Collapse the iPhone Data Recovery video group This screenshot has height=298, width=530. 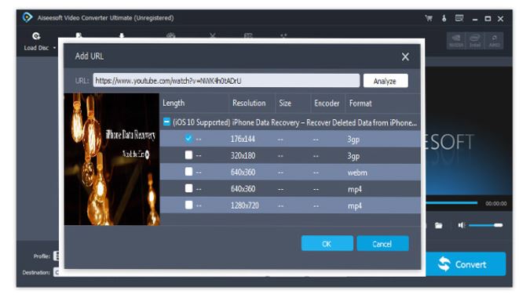(x=166, y=122)
